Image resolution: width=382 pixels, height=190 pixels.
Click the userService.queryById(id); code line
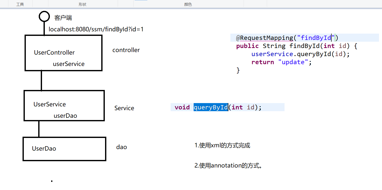coord(300,54)
